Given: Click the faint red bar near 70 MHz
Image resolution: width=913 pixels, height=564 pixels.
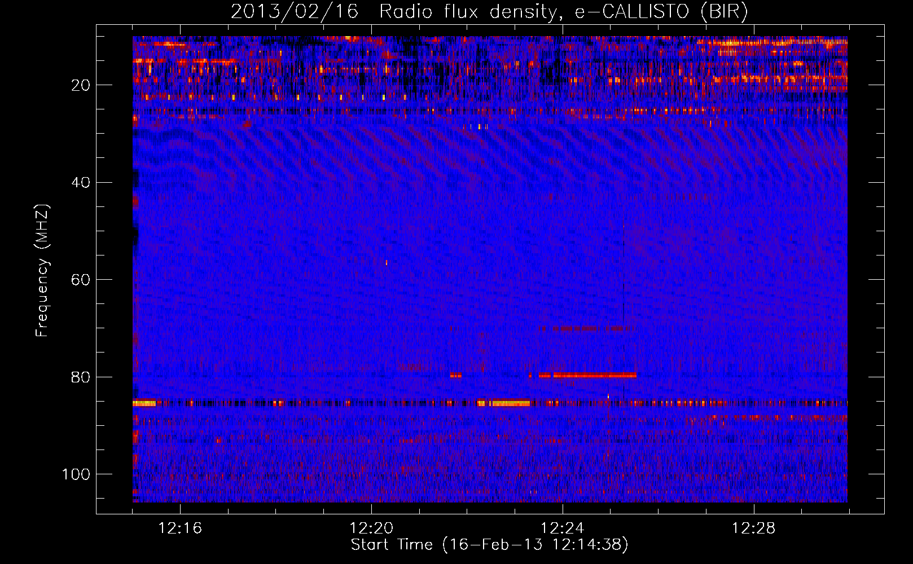Looking at the screenshot, I should click(x=588, y=328).
